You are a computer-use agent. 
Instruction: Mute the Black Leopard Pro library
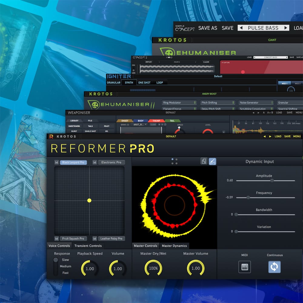(x=56, y=162)
